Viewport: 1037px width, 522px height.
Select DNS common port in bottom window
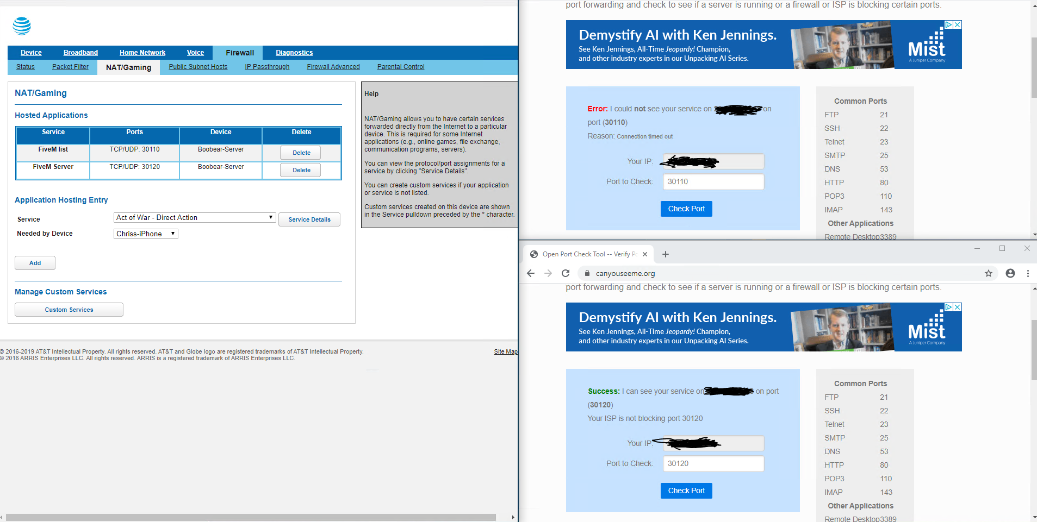(x=832, y=451)
